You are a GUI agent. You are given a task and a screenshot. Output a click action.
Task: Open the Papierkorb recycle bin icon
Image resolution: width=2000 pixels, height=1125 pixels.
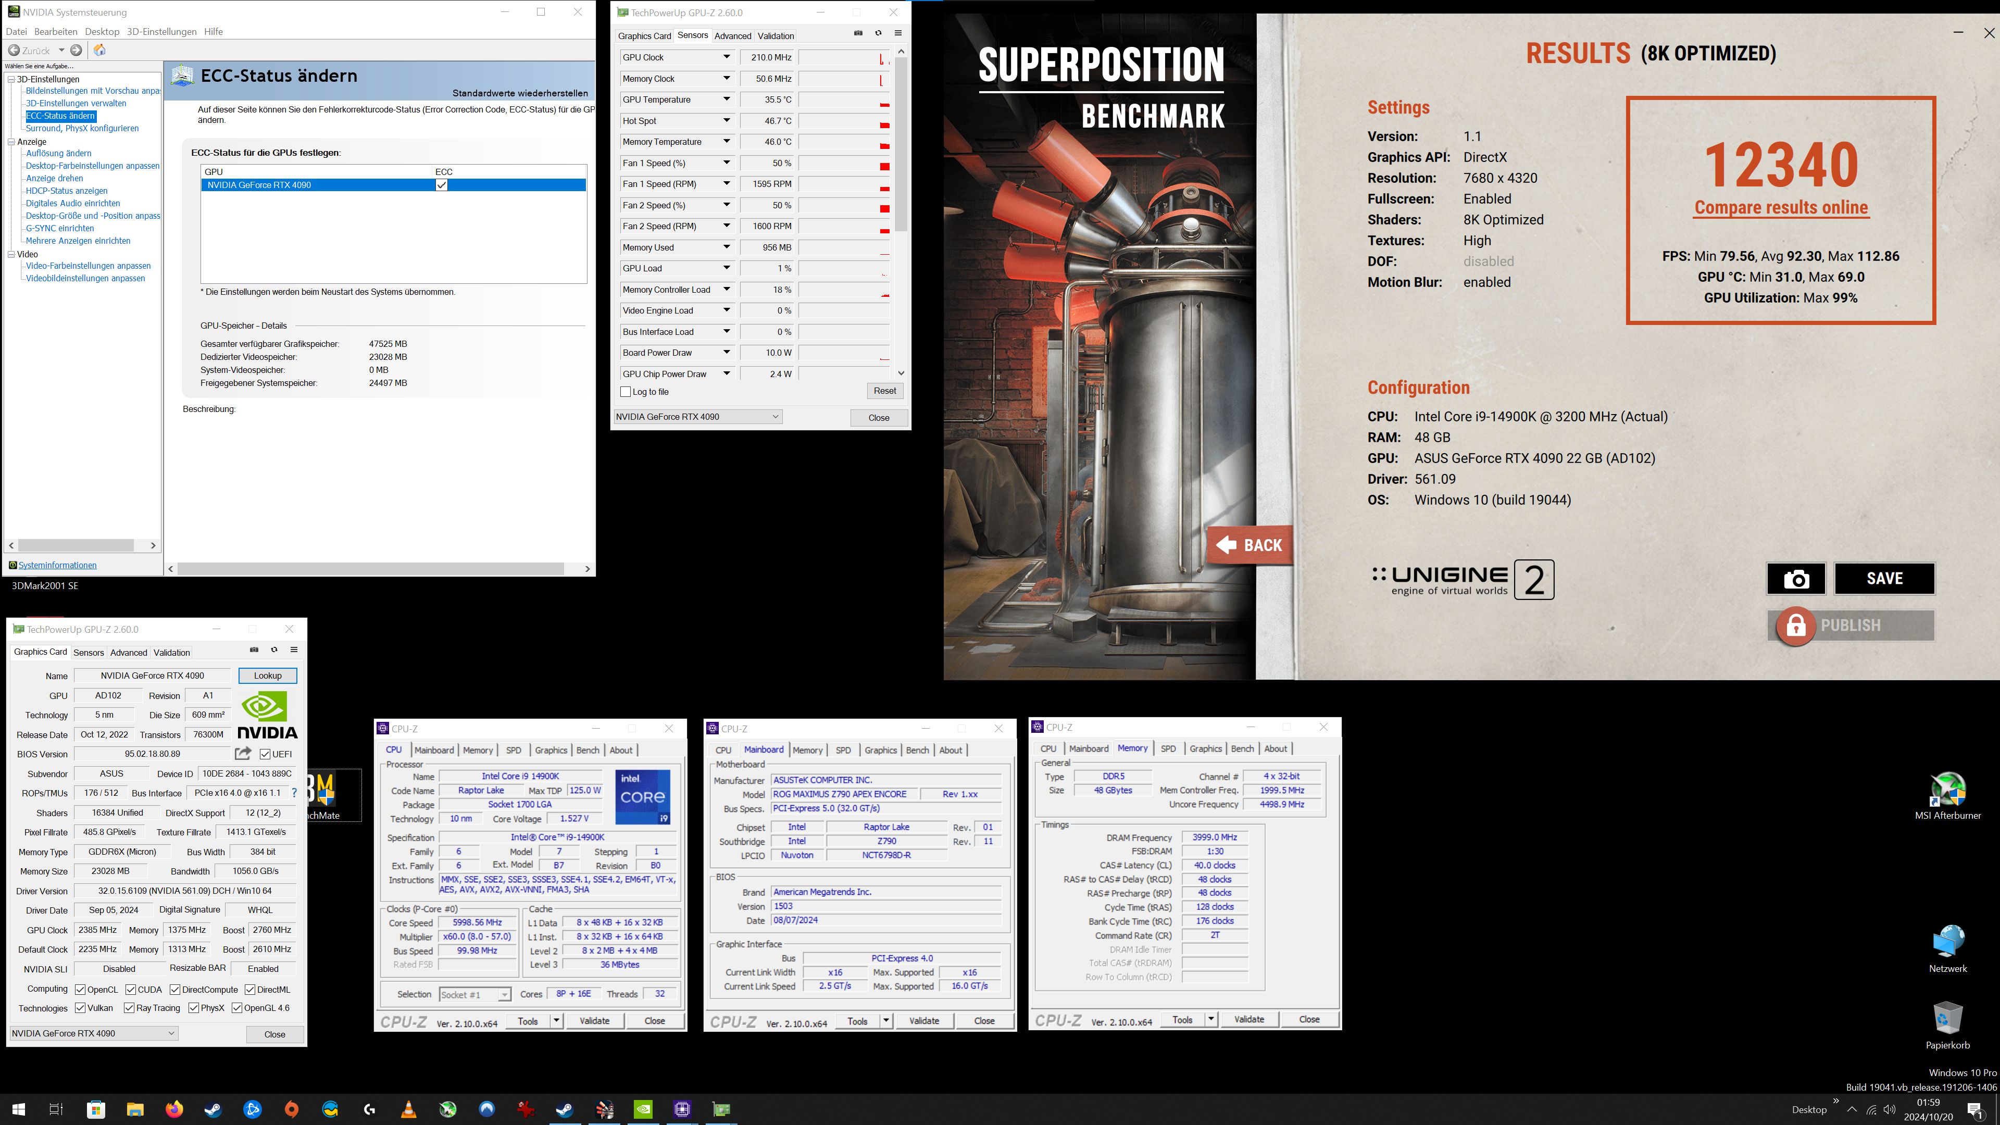[x=1947, y=1025]
